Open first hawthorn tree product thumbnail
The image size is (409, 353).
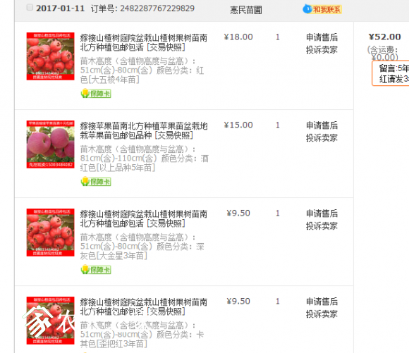(50, 56)
